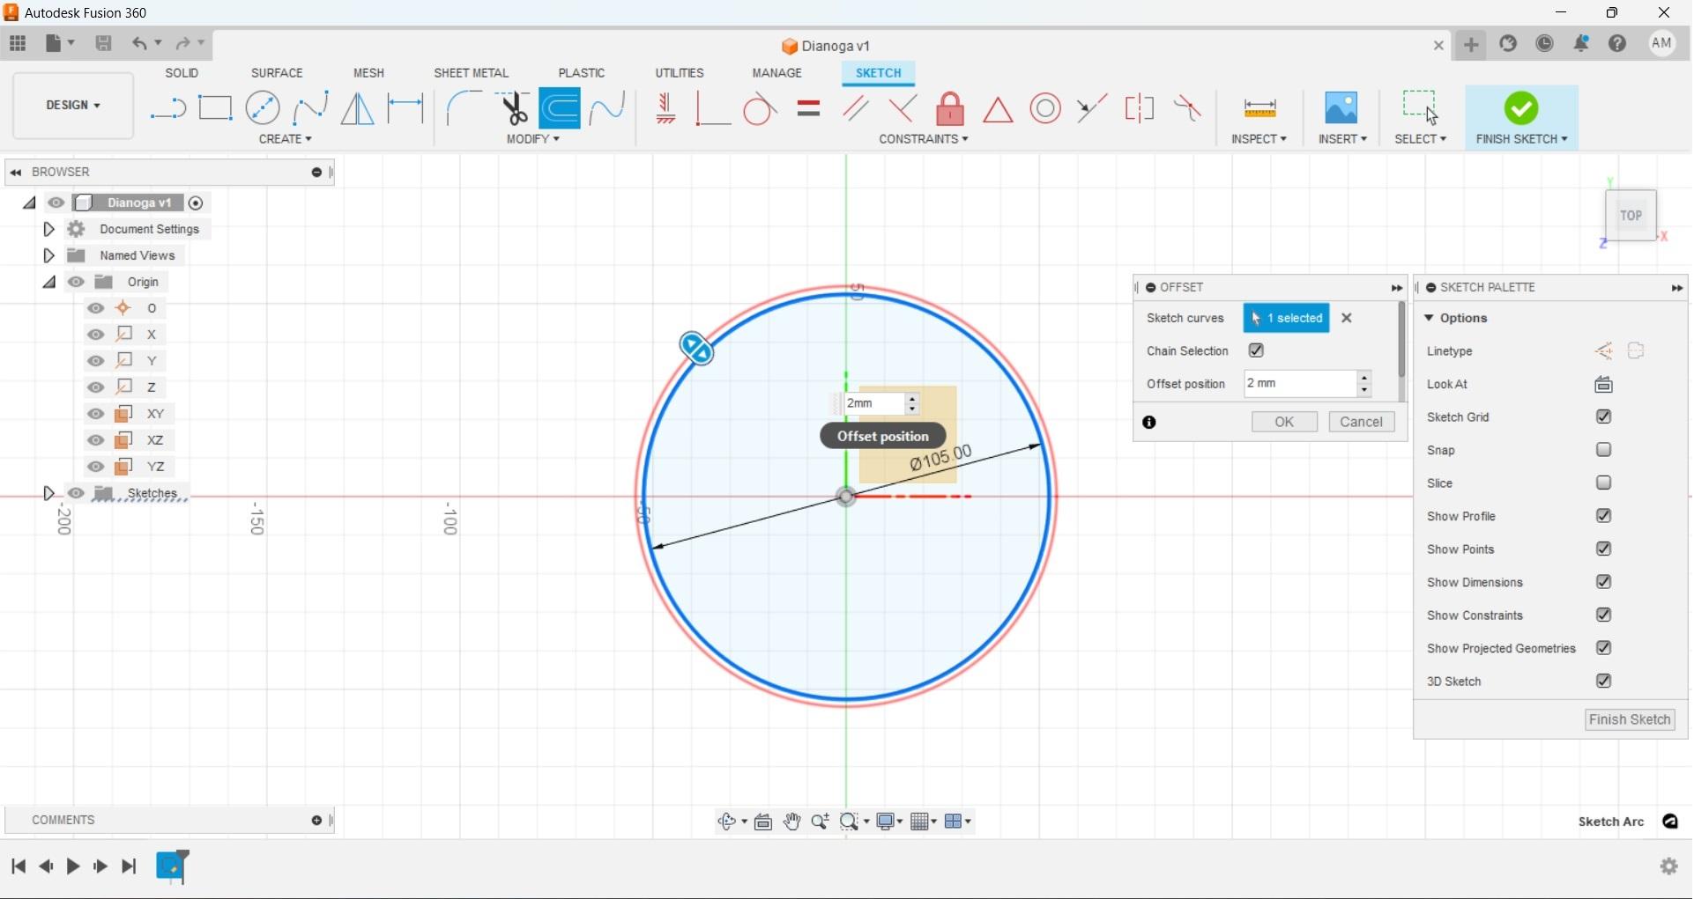Apply the Parallel constraint
1694x899 pixels.
click(x=855, y=108)
